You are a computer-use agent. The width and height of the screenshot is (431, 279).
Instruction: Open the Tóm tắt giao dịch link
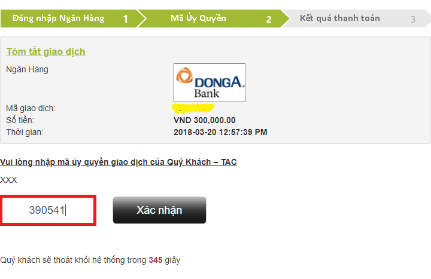[45, 51]
